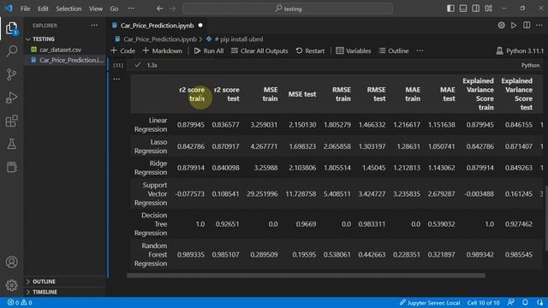Open cell output ellipsis menu
Screen dimensions: 548x308
tap(116, 79)
